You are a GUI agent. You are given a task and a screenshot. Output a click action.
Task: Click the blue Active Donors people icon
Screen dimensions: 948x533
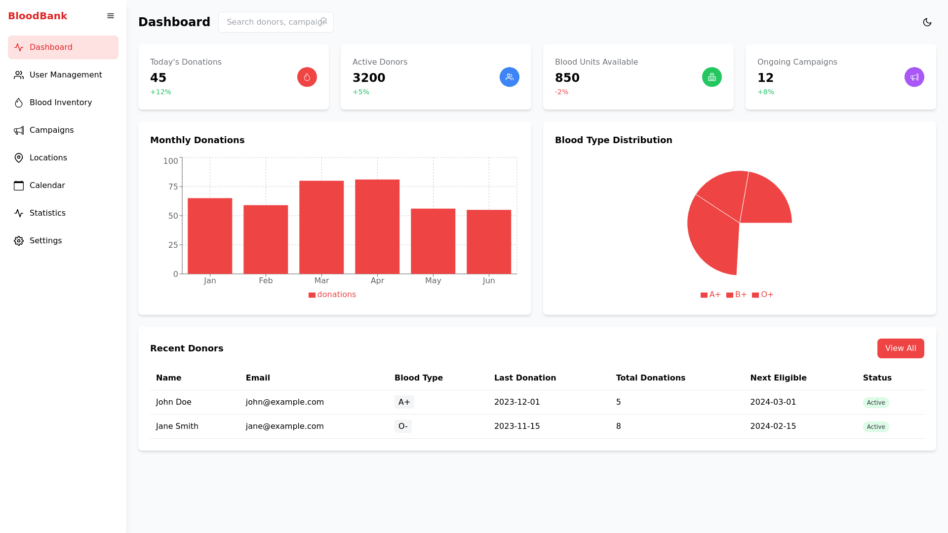click(509, 77)
